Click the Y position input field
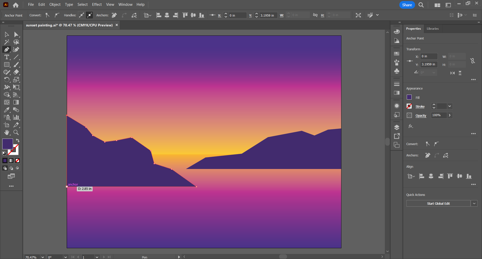The width and height of the screenshot is (482, 259). (x=429, y=64)
